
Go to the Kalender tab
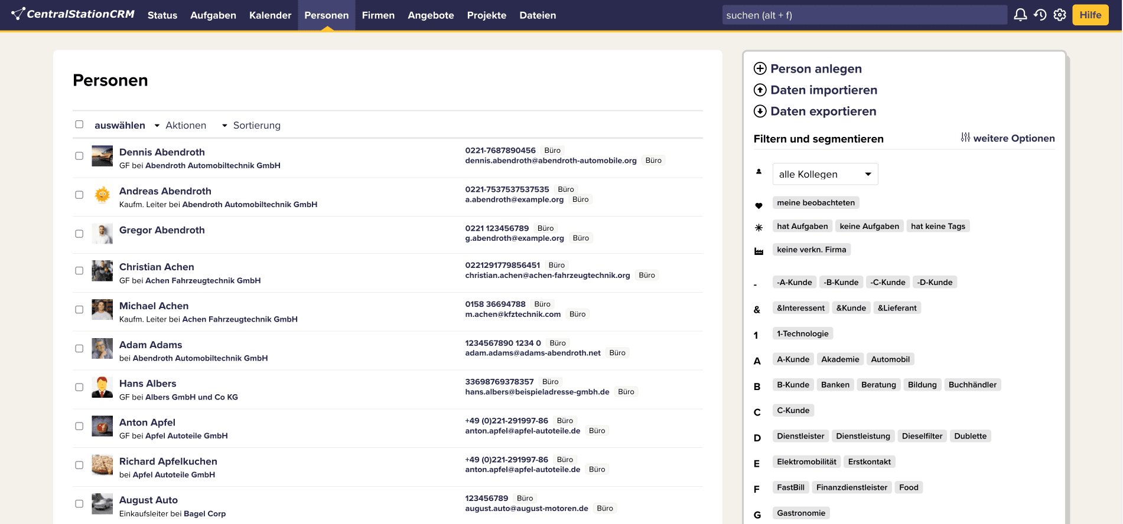pyautogui.click(x=270, y=15)
